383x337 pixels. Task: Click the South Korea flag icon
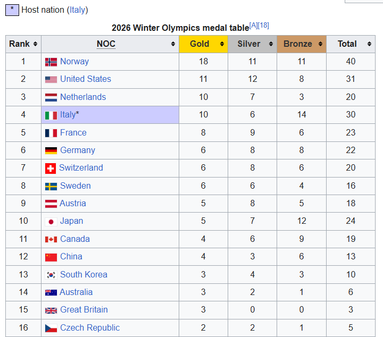[51, 275]
